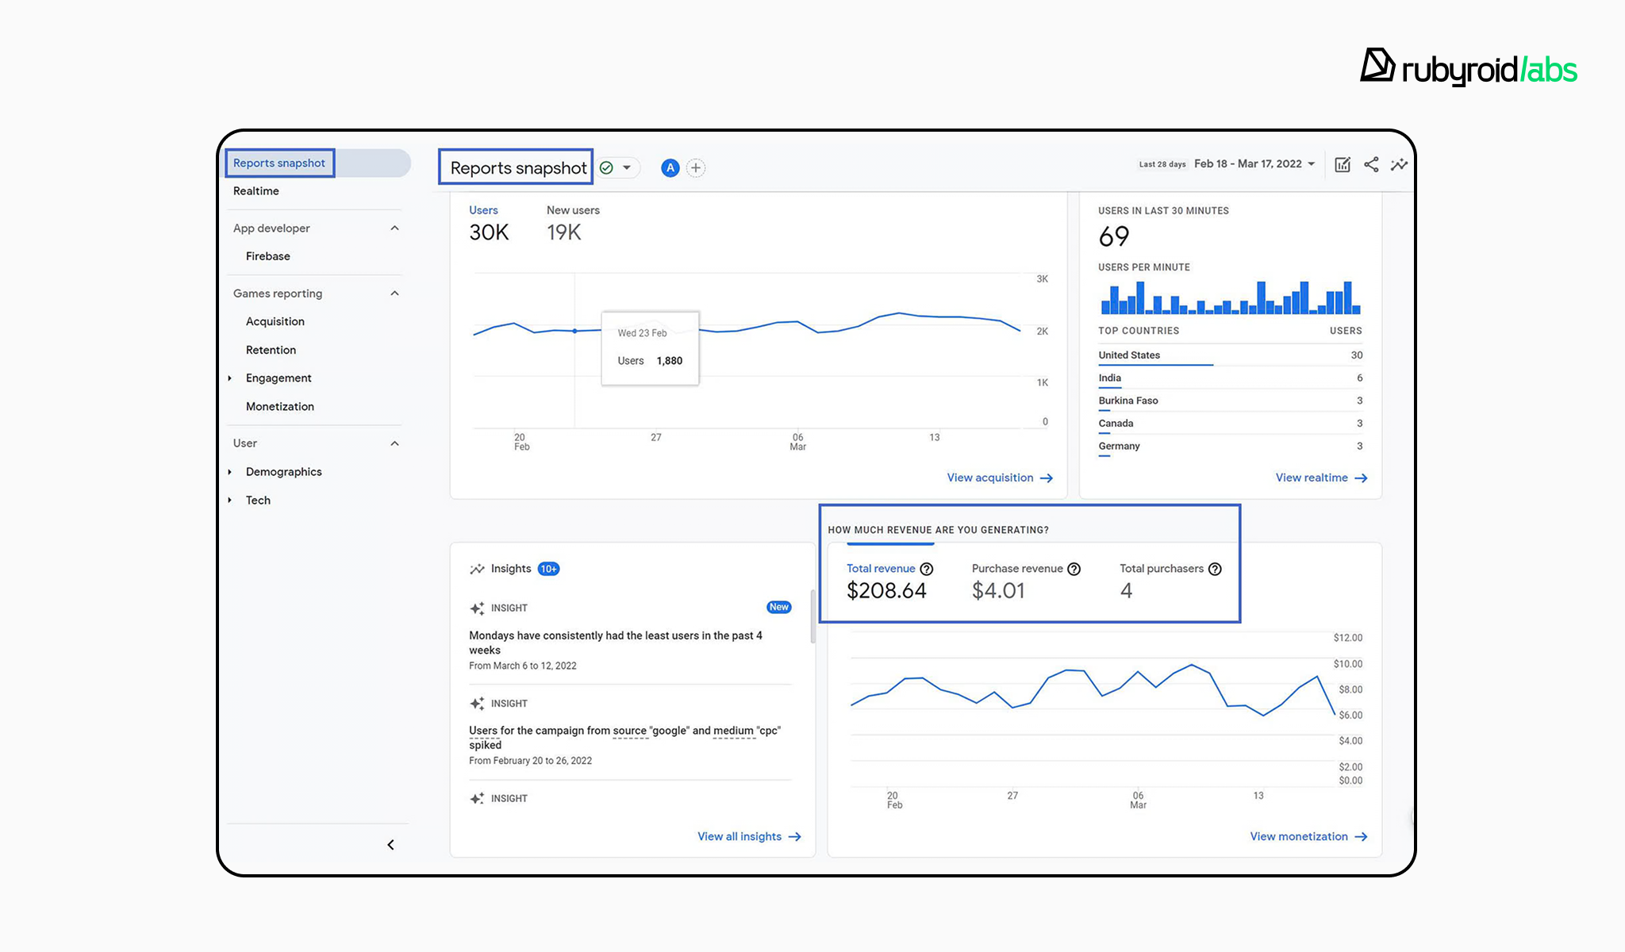This screenshot has height=952, width=1625.
Task: Click the help icon beside Total purchasers
Action: click(1215, 569)
